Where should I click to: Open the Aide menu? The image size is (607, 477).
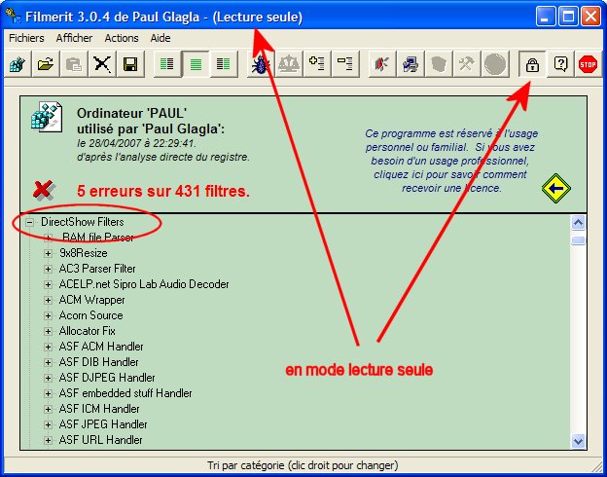pos(161,38)
